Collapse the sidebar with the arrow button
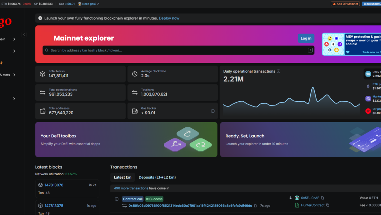381x215 pixels. 24,35
